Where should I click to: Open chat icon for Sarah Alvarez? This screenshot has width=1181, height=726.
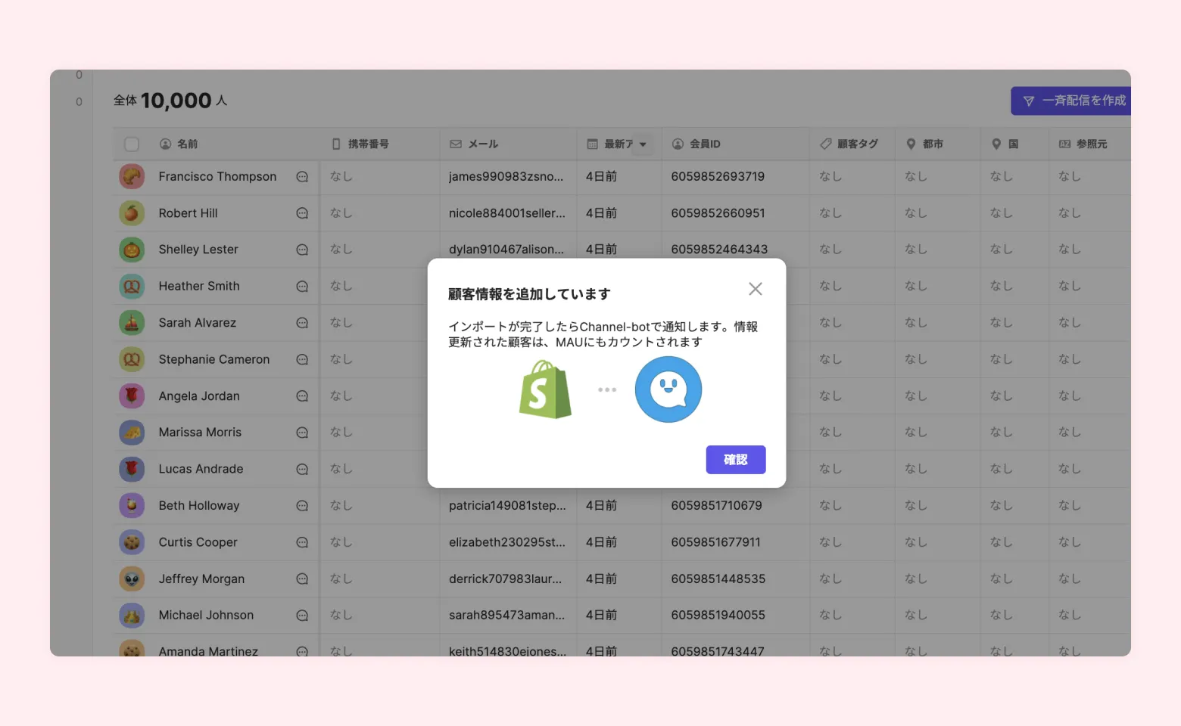point(302,323)
